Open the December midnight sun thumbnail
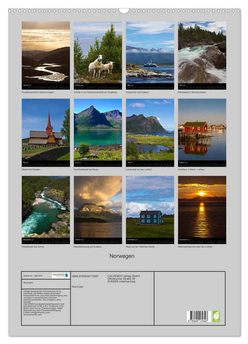 [x=202, y=210]
